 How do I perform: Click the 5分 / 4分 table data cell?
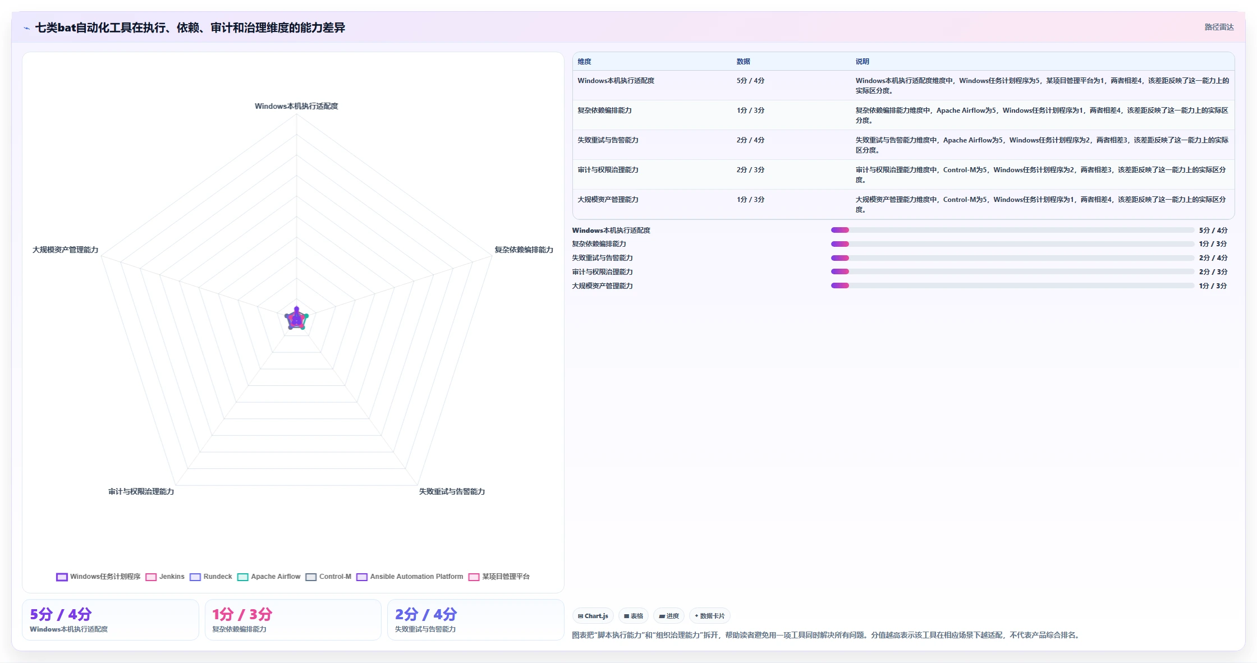pos(750,81)
